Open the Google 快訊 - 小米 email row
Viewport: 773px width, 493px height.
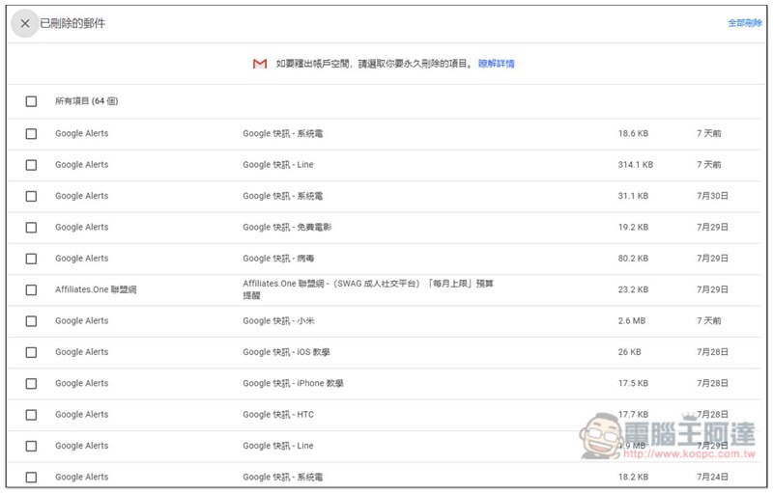[384, 321]
